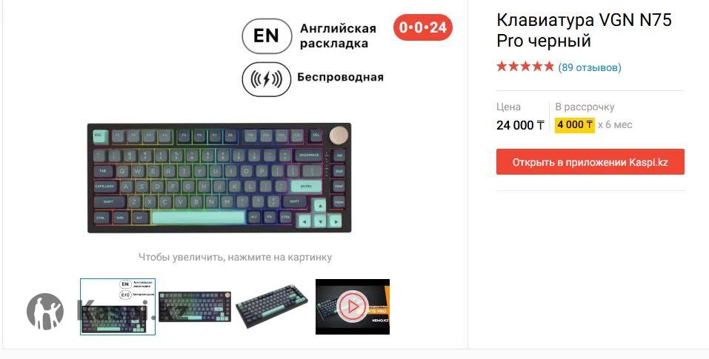Click the product title Клавиатура VGN N75 Pro
The image size is (709, 359).
584,30
